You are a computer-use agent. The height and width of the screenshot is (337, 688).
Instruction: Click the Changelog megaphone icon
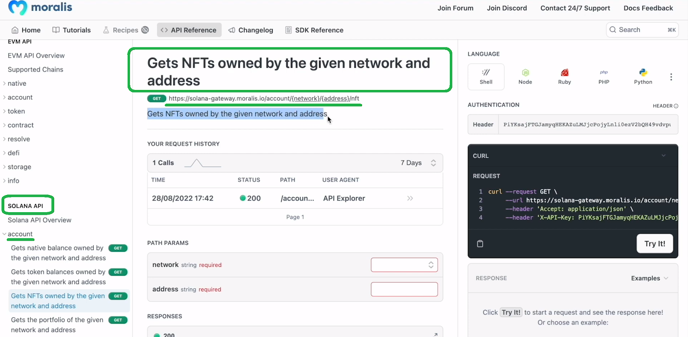[x=232, y=30]
